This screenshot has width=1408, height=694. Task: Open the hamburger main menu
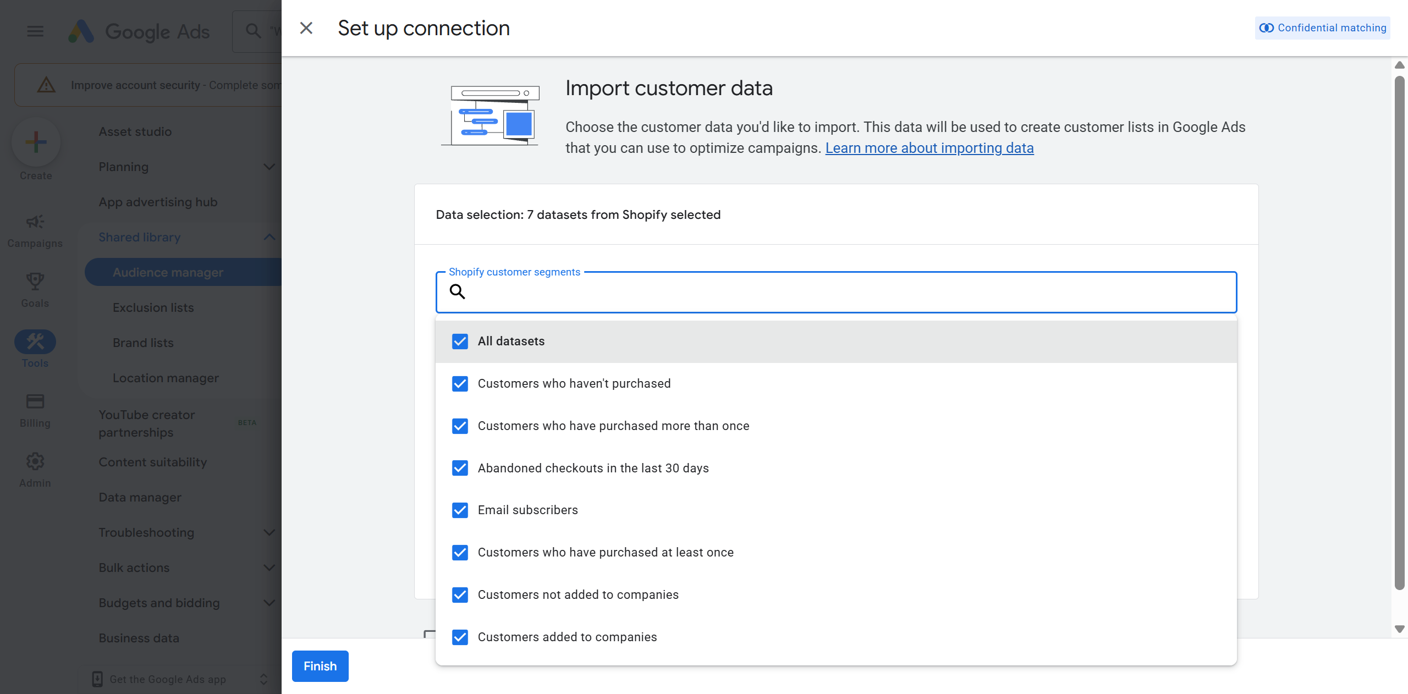point(35,31)
